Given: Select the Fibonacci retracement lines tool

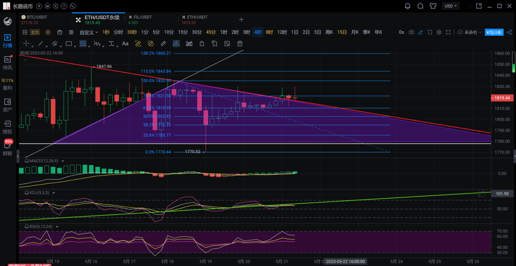Looking at the screenshot, I should tap(83, 43).
